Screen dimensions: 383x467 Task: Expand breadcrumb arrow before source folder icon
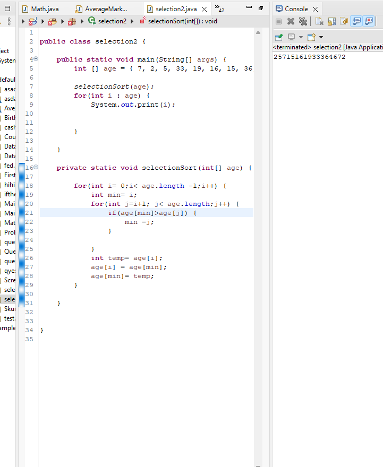pos(42,21)
